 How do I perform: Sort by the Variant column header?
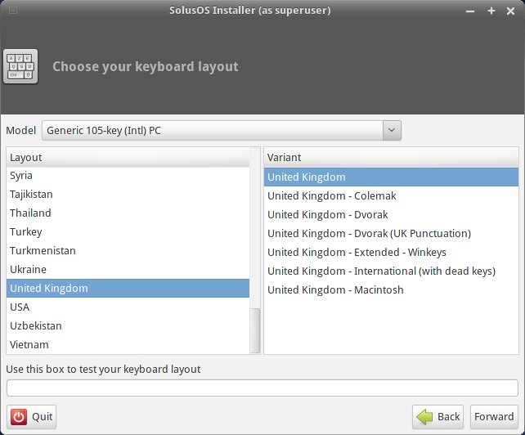pos(391,157)
